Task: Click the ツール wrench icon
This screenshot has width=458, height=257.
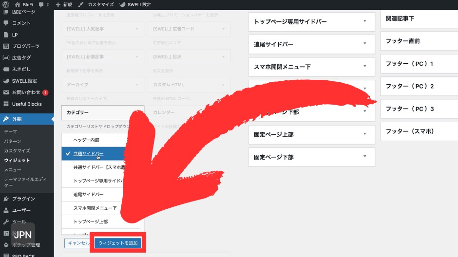Action: 6,221
